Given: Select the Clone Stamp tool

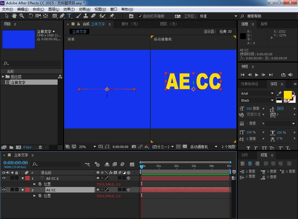Looking at the screenshot, I should tap(86, 16).
